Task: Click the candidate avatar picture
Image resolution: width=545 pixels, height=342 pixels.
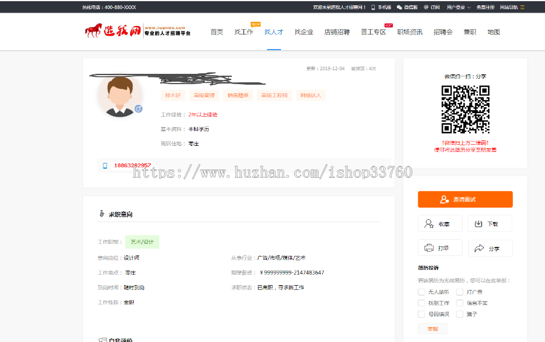Action: point(119,96)
